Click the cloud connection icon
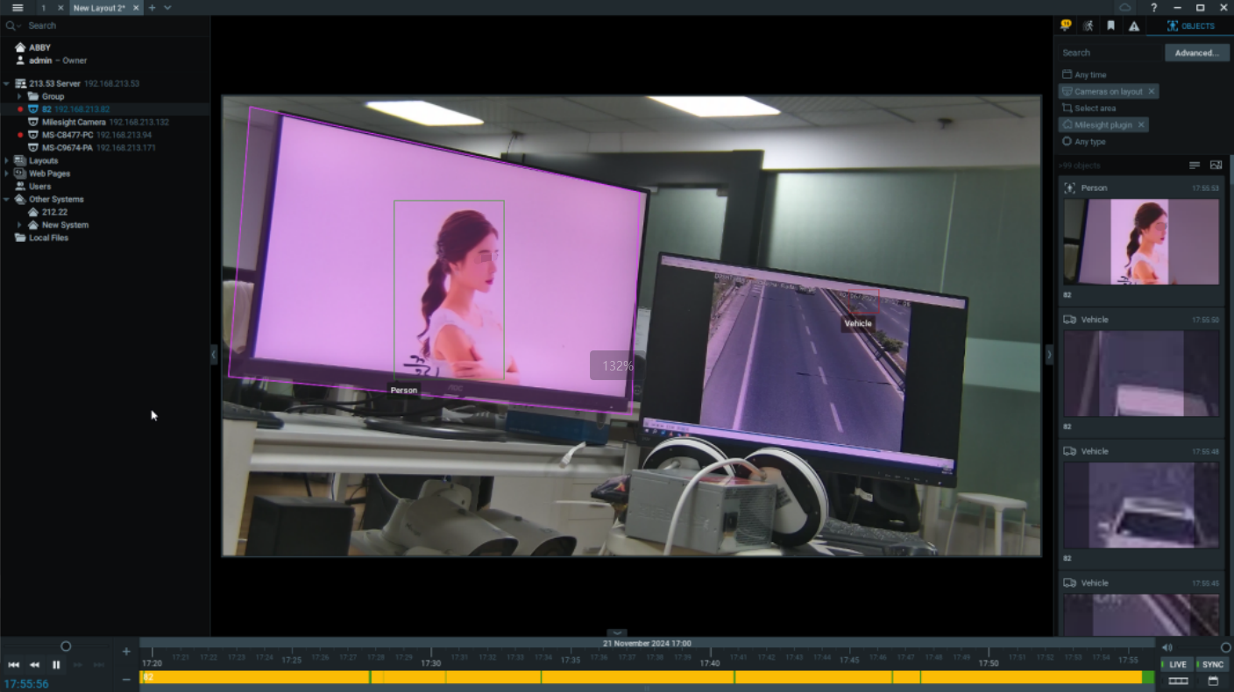The image size is (1234, 692). [x=1125, y=8]
